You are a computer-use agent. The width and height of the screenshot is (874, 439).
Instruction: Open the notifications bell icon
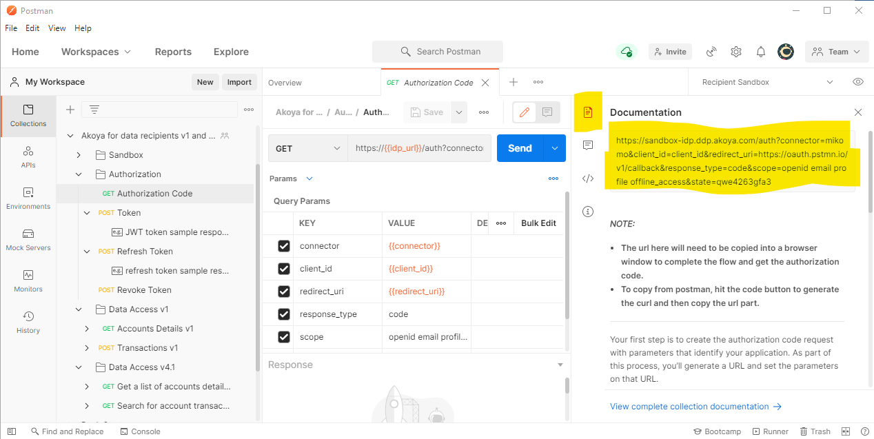(761, 52)
